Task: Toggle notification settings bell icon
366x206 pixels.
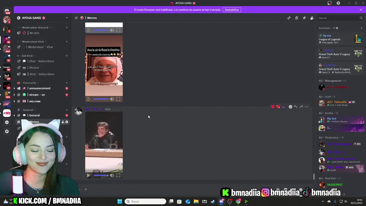Action: click(x=297, y=18)
